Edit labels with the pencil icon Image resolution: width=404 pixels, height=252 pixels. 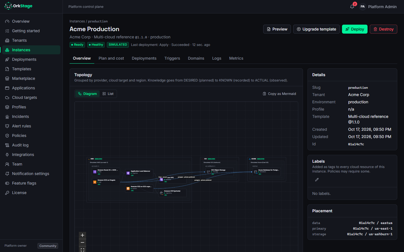(x=317, y=180)
